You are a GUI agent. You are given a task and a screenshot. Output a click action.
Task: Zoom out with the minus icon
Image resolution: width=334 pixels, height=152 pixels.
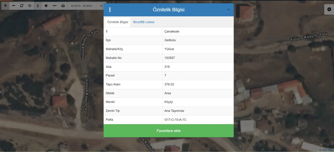click(x=14, y=5)
